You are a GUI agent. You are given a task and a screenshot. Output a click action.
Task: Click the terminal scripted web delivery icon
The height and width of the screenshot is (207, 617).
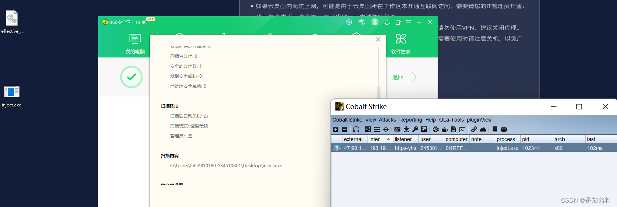tap(462, 129)
